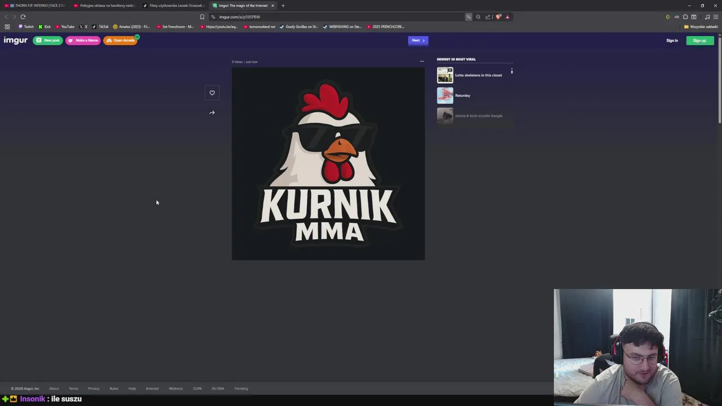Open the browser hamburger menu

[716, 17]
